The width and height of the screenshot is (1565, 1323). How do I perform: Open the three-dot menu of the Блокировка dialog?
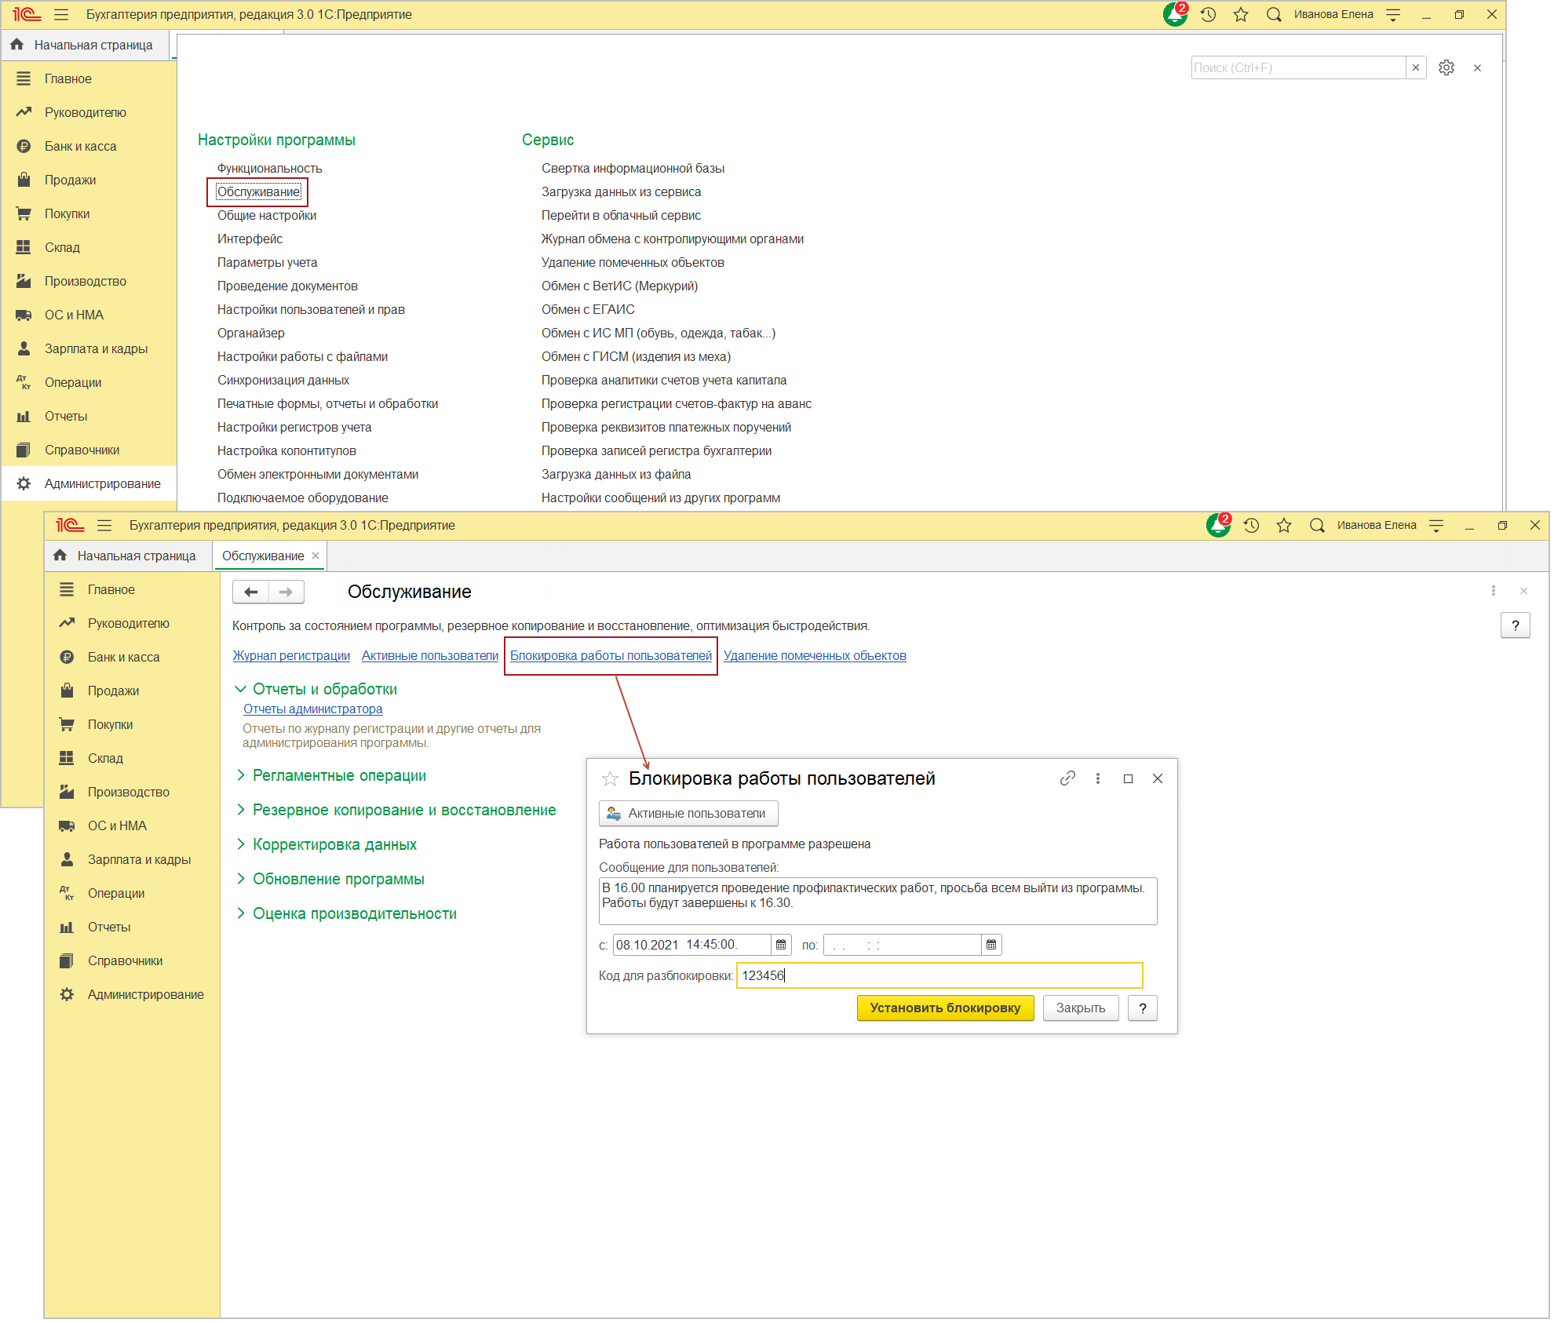(x=1097, y=778)
